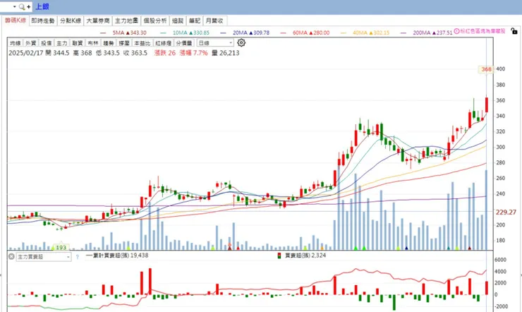
Task: Click the 40MA 302.15 legend entry
Action: (365, 32)
